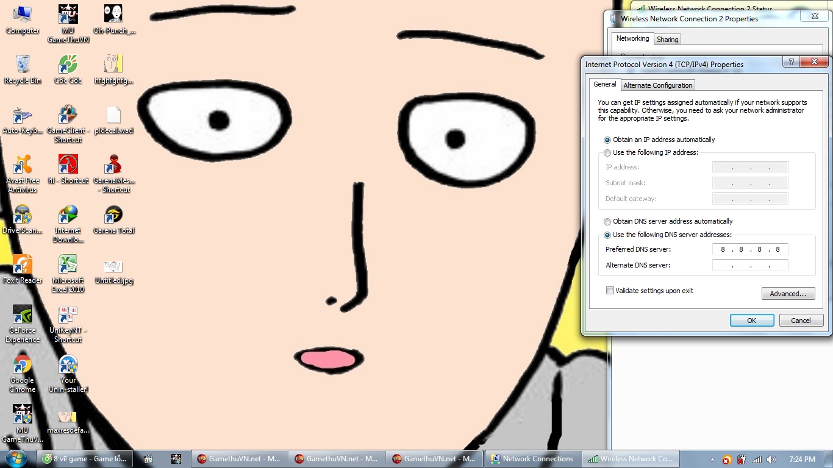Launch the hl - Shortcut icon
Image resolution: width=833 pixels, height=468 pixels.
coord(68,169)
